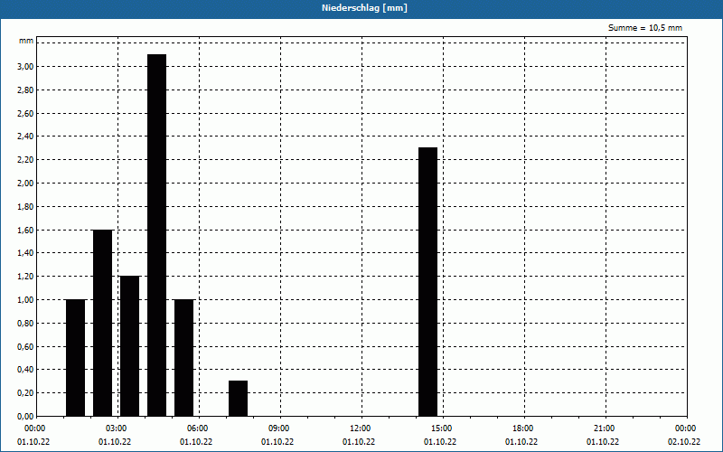723x452 pixels.
Task: Select the 15:00 time label
Action: pyautogui.click(x=442, y=428)
